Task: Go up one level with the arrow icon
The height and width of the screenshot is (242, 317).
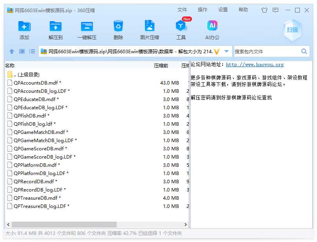Action: tap(12, 51)
